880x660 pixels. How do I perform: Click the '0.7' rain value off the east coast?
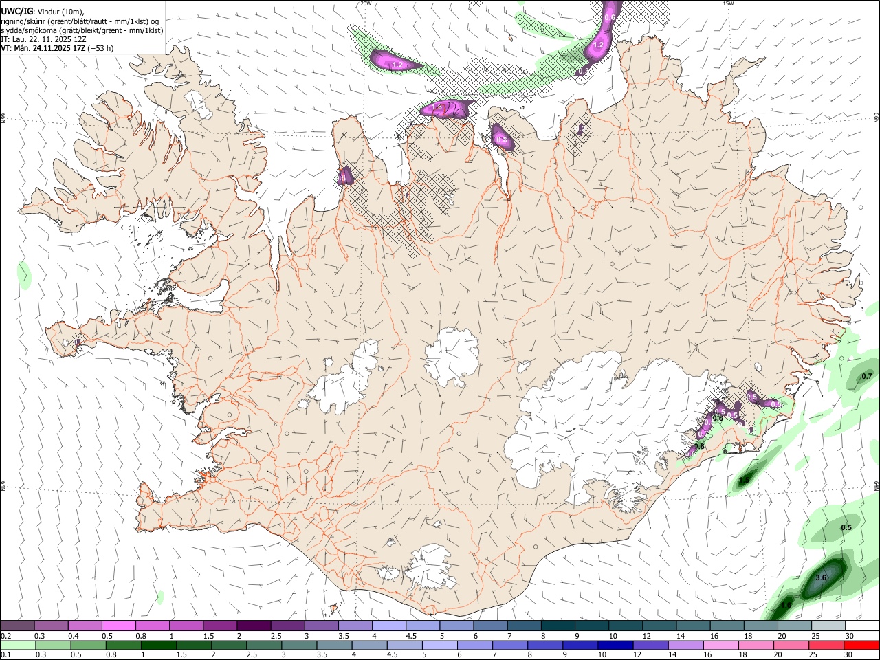(867, 376)
